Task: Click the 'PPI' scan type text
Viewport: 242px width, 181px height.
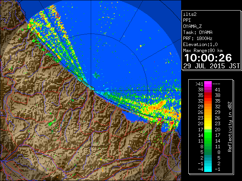Action: 187,20
